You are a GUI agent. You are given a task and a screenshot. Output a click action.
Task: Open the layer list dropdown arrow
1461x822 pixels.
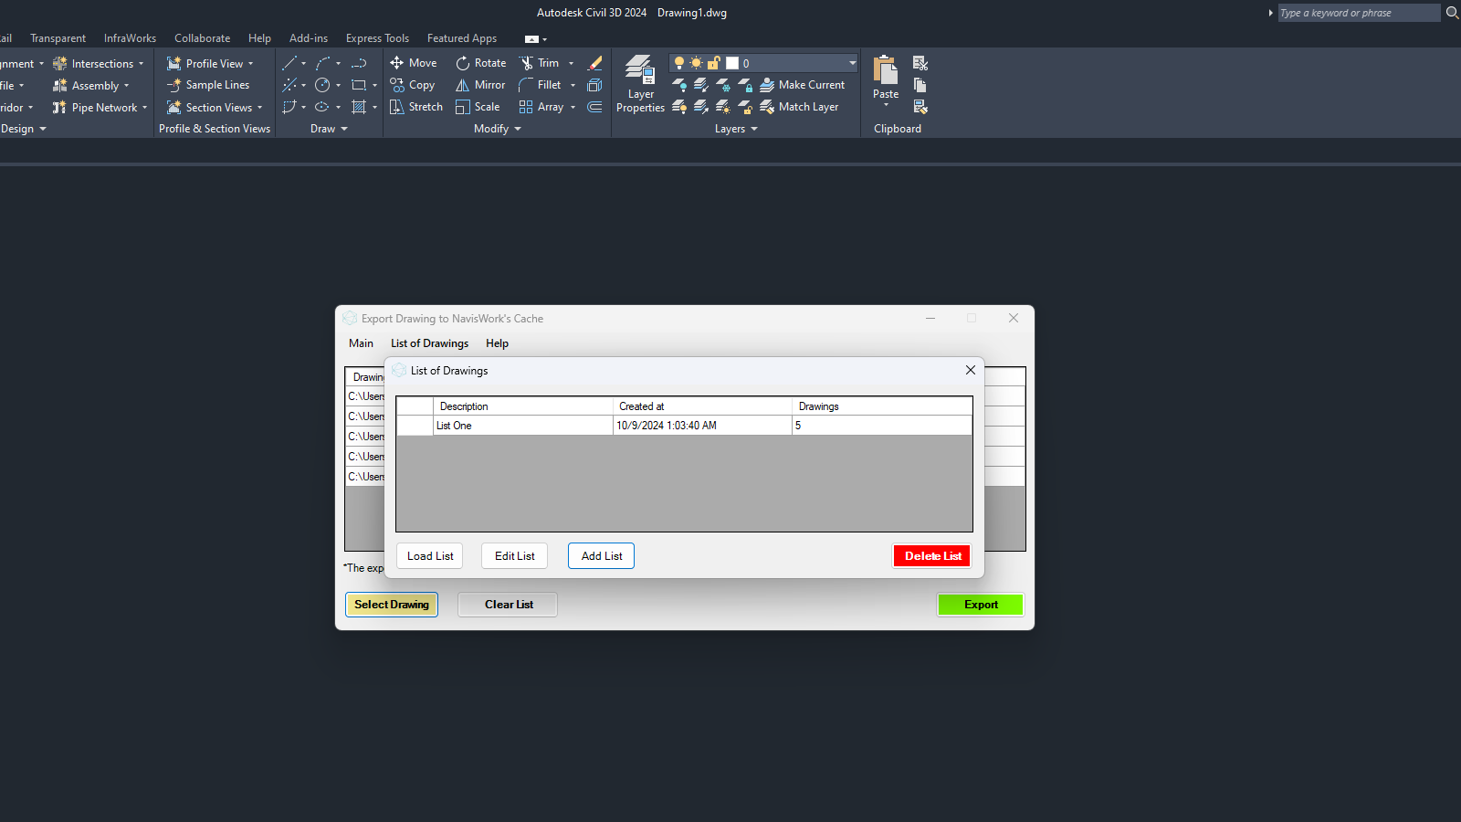[853, 63]
